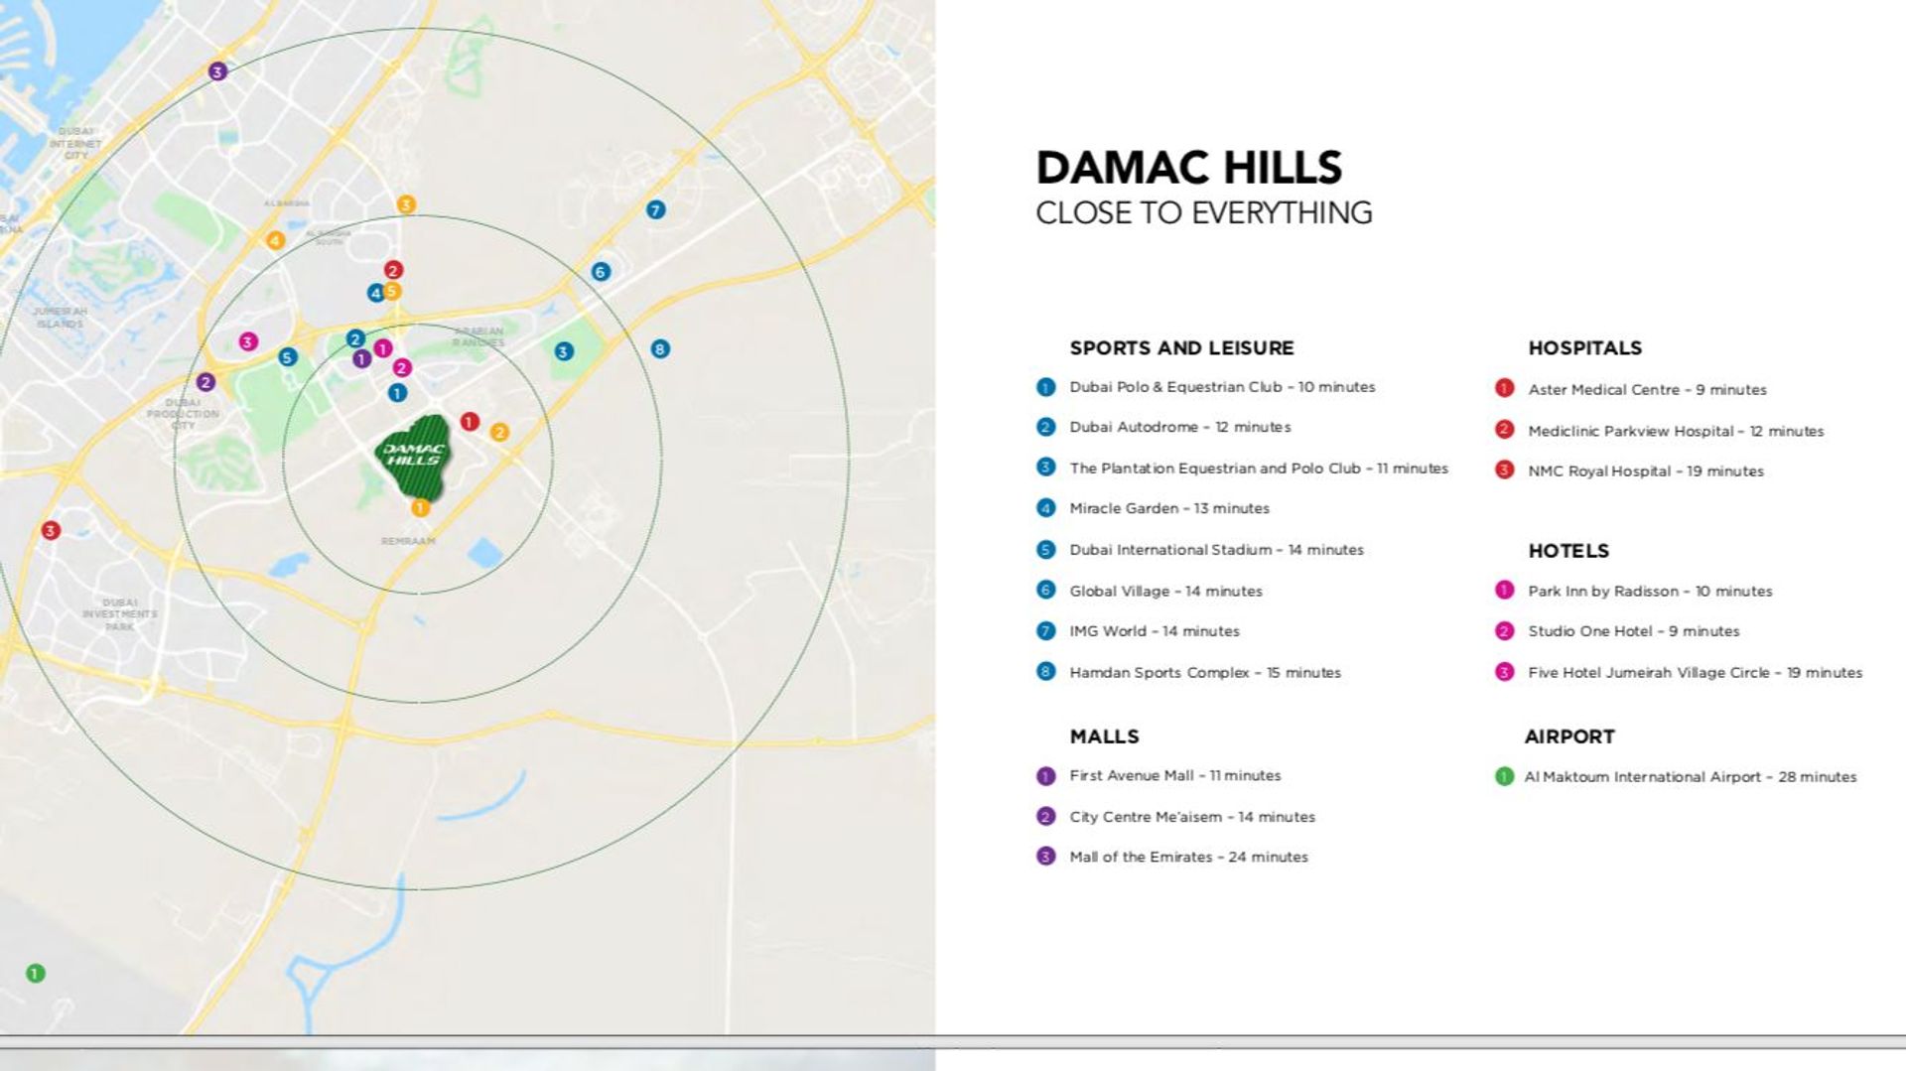Select 'Al Maktoum International Airport - 28 minutes'
This screenshot has width=1906, height=1071.
pyautogui.click(x=1691, y=777)
